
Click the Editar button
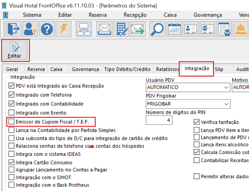(14, 51)
